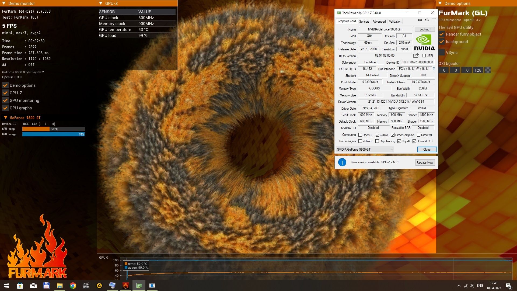
Task: Uncheck Render furry object option
Action: (442, 34)
